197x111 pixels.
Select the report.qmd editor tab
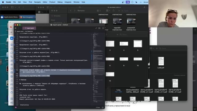[29, 28]
